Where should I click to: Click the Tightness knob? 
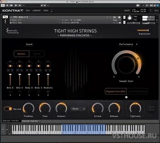(x=135, y=108)
